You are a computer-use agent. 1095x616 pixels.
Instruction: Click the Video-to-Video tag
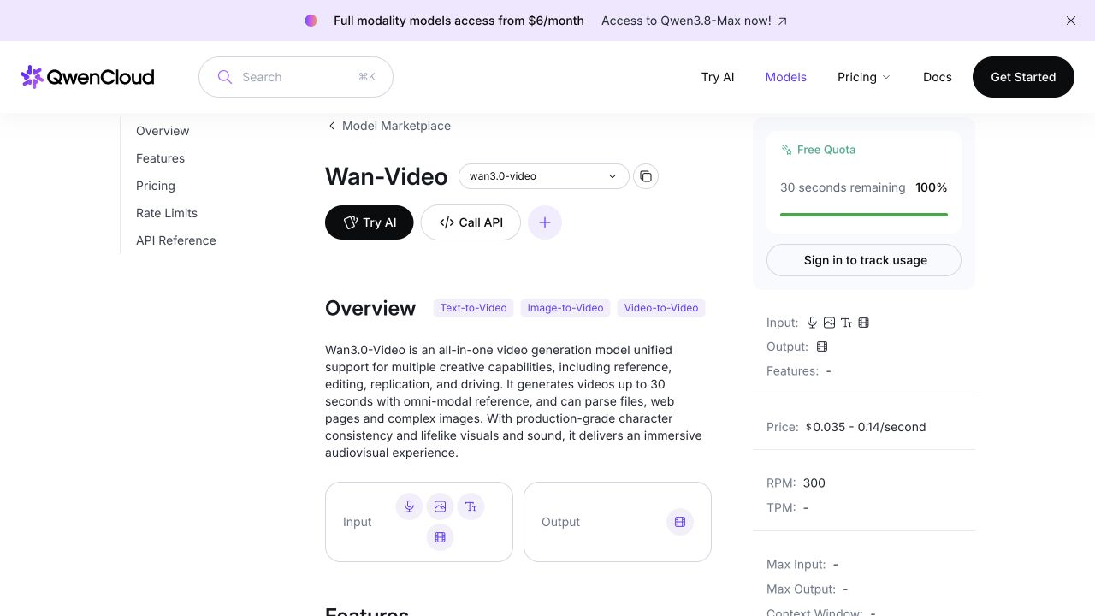661,308
